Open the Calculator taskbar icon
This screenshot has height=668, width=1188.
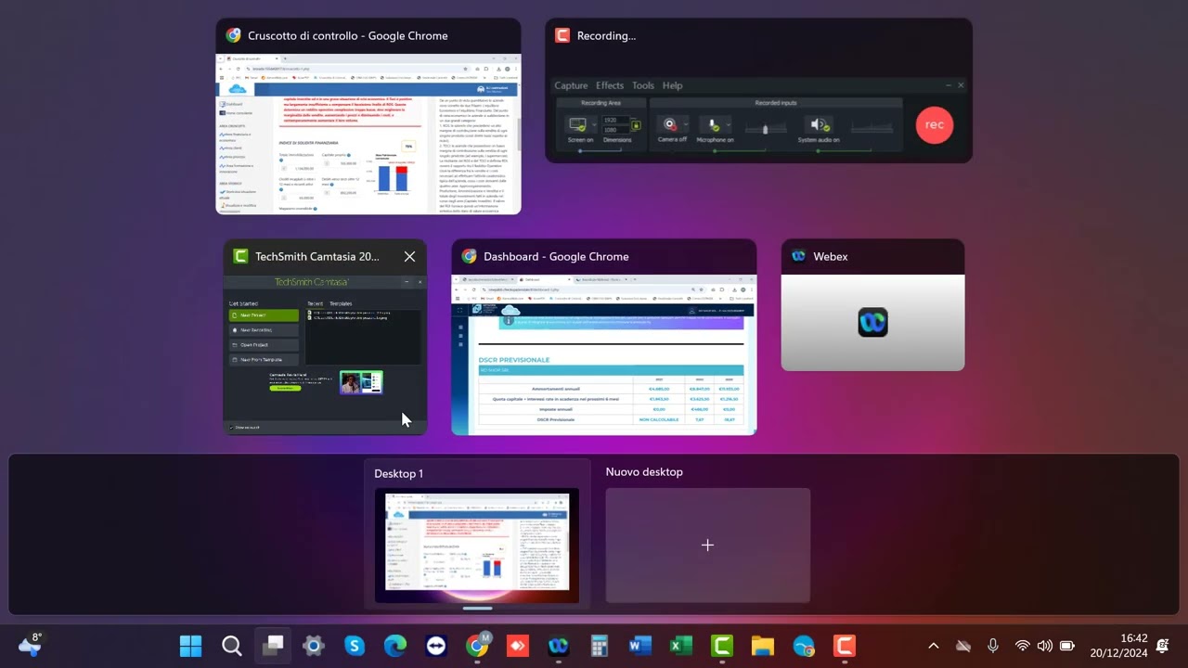coord(599,646)
